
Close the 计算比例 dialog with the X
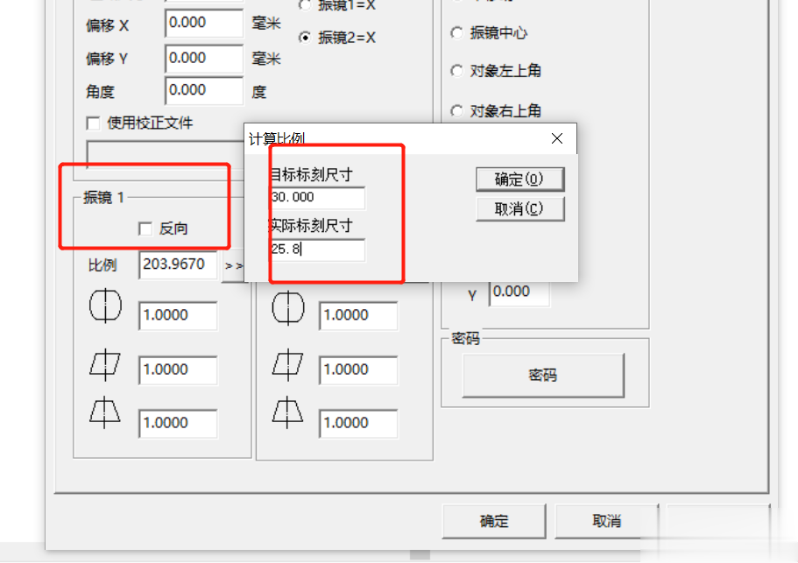557,138
